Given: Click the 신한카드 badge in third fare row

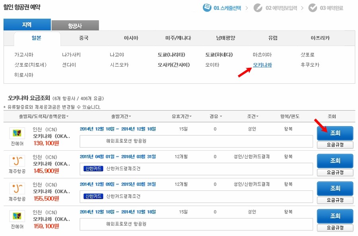Looking at the screenshot, I should (94, 196).
